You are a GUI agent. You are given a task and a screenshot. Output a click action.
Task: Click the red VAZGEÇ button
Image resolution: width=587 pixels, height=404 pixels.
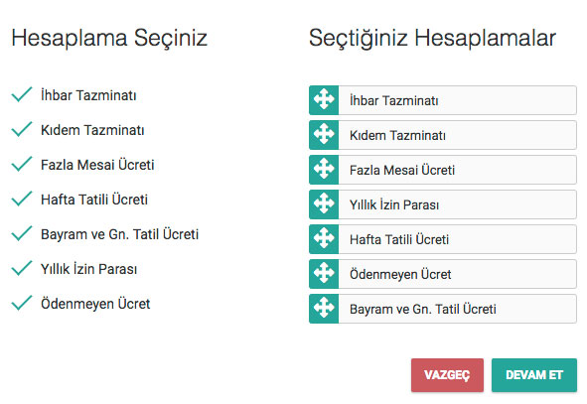pos(447,375)
